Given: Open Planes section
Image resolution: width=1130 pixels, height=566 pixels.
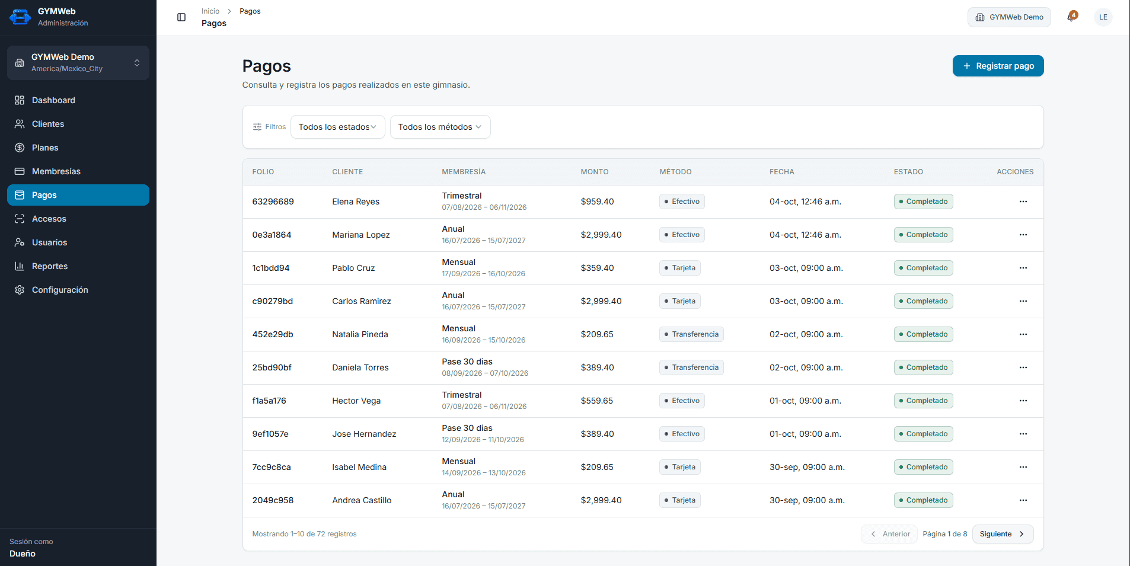Looking at the screenshot, I should [x=78, y=148].
